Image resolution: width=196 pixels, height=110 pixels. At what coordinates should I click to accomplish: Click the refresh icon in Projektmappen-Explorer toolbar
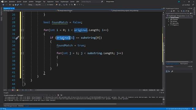(x=184, y=11)
